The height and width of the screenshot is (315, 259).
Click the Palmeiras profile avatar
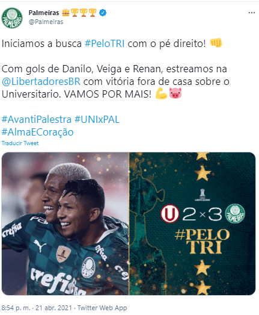(12, 18)
